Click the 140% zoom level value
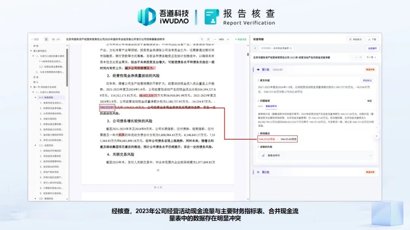 coord(221,39)
